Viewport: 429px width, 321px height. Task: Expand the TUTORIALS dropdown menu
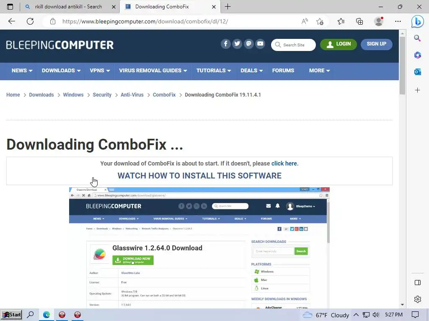[214, 70]
